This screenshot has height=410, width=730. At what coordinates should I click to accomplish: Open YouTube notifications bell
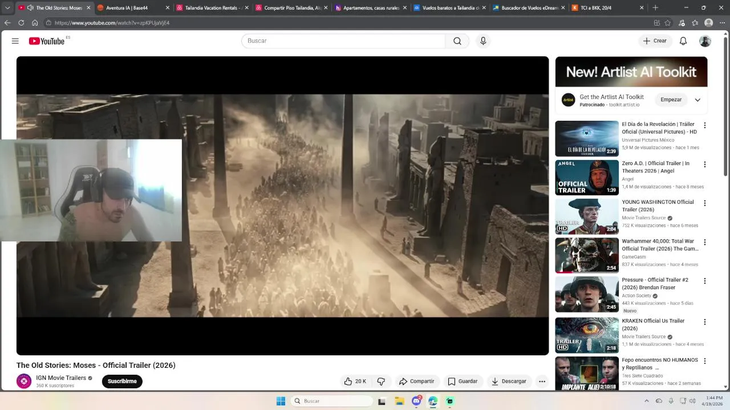click(x=683, y=41)
